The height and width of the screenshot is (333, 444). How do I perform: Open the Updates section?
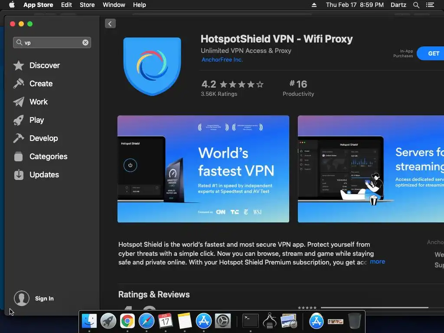click(x=36, y=175)
